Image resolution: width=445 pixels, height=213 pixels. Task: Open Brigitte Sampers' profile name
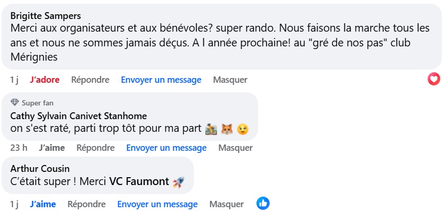pos(46,14)
